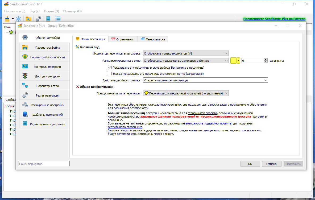Screen dimensions: 315x200
Task: Open Предустановка типа песочницы dropdown
Action: 186,93
